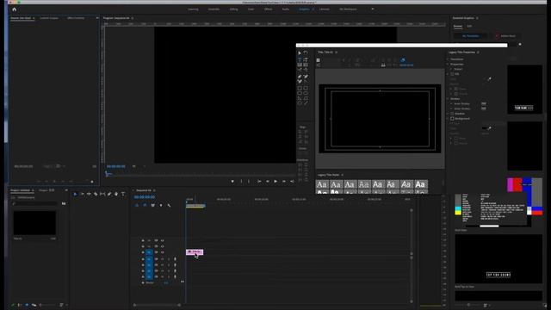Select the timeline Pen tool
Image resolution: width=551 pixels, height=310 pixels.
pyautogui.click(x=109, y=194)
